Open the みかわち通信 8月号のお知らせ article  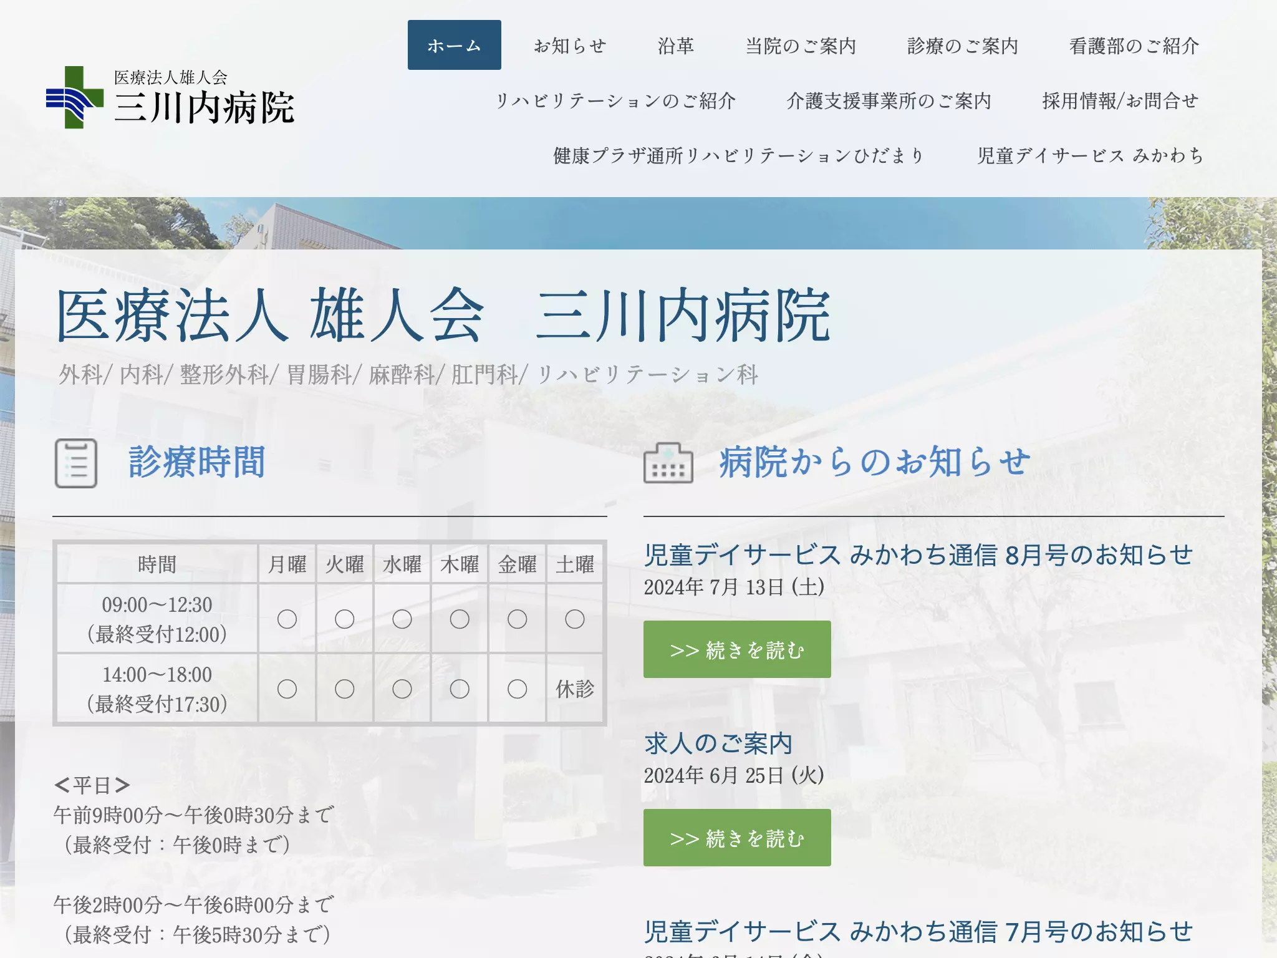[918, 554]
